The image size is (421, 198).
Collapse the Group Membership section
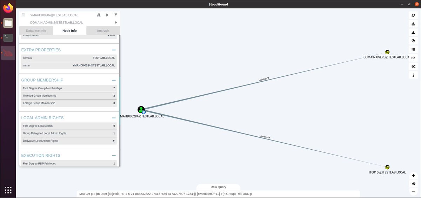(x=114, y=80)
